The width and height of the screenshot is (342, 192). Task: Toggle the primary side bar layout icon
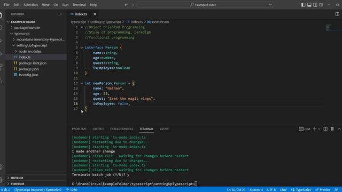click(303, 5)
